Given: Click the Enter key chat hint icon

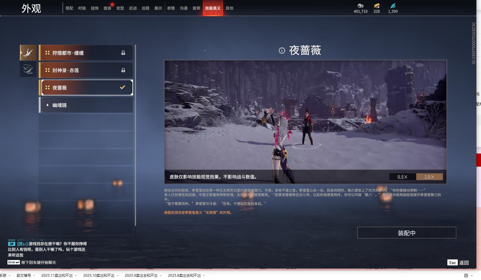Looking at the screenshot, I should (x=14, y=262).
